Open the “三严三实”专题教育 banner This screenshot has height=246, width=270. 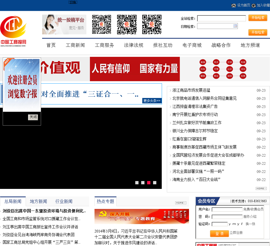(141, 217)
